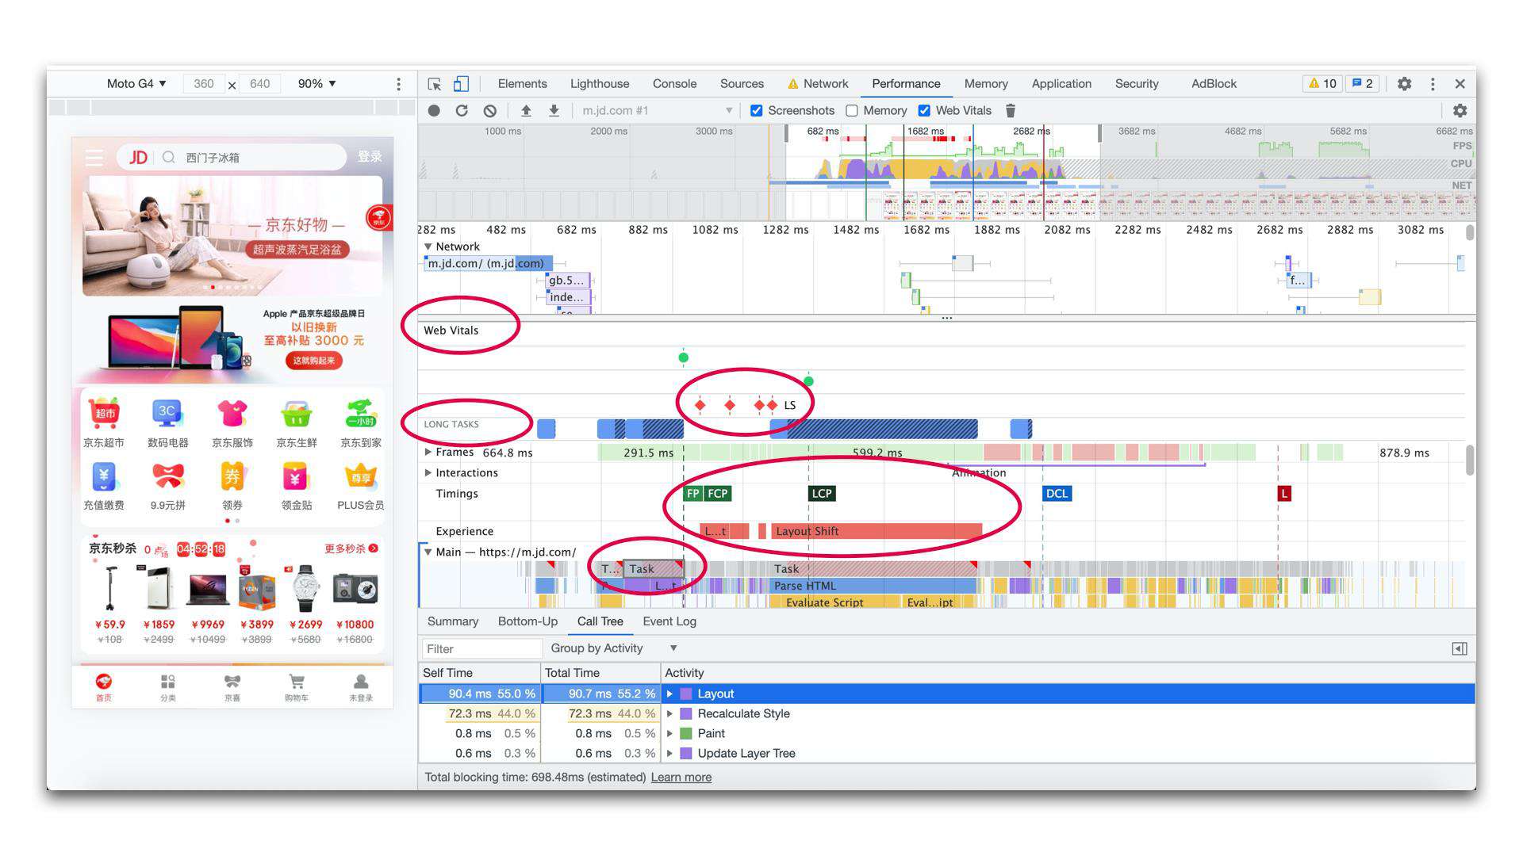This screenshot has width=1523, height=856.
Task: Switch to the Bottom-Up tab
Action: 527,621
